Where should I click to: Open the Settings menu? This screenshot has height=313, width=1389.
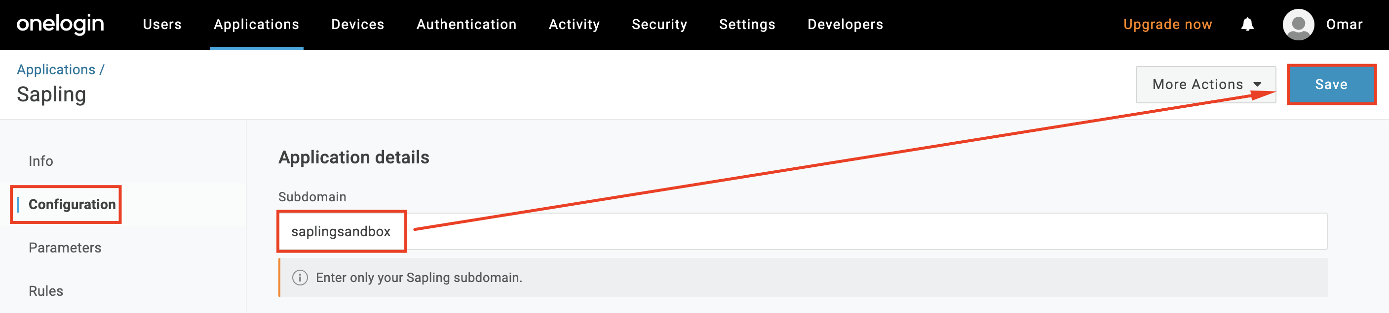point(747,24)
